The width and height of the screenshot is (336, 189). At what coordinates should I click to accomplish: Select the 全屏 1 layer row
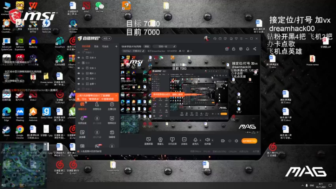point(97,84)
